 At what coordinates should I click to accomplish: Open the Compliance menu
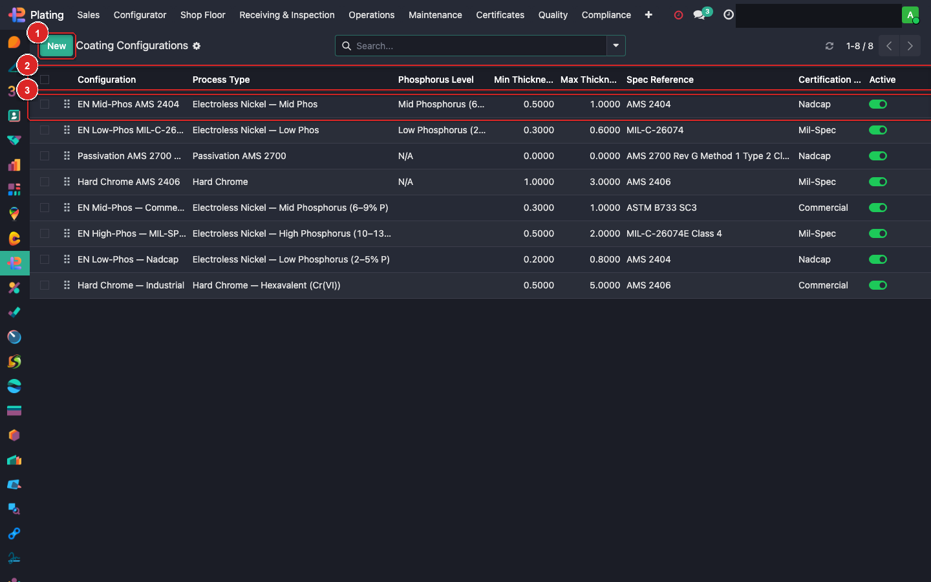click(x=606, y=15)
